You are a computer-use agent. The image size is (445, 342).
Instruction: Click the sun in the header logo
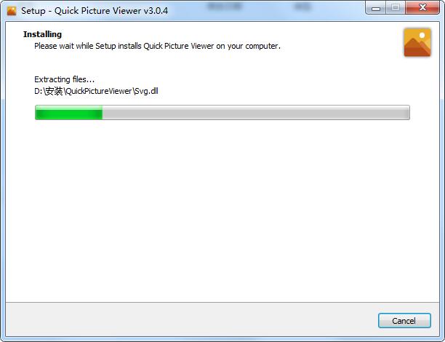pos(422,35)
